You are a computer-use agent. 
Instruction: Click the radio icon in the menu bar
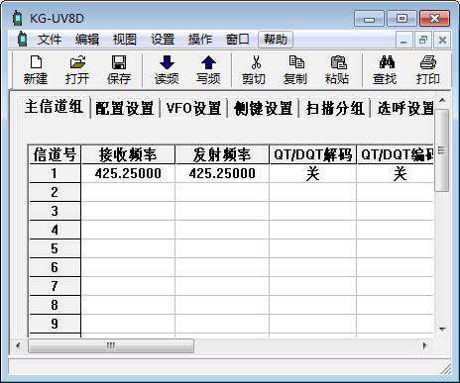coord(22,40)
